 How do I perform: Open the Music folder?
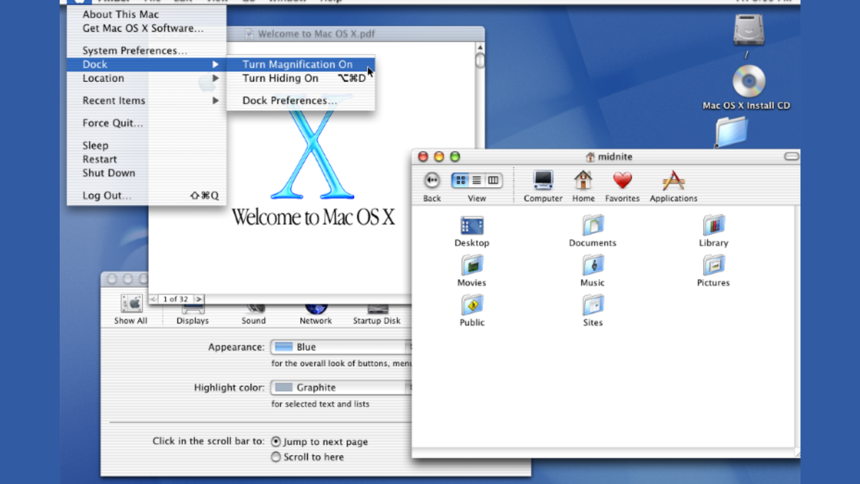(x=593, y=266)
